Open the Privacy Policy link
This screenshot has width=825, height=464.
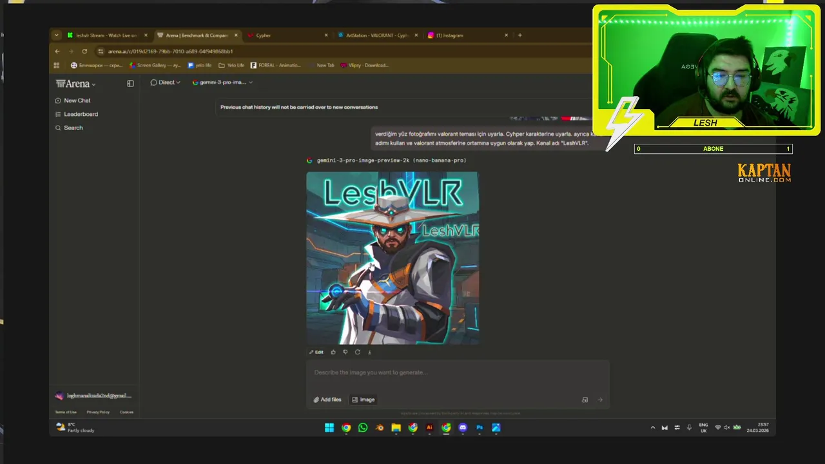click(x=98, y=412)
